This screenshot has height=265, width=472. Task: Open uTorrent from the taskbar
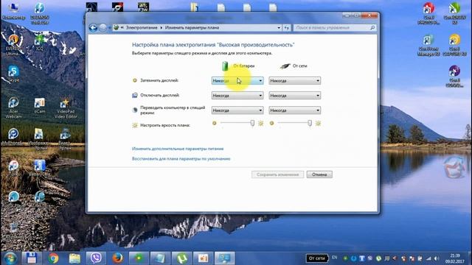pos(181,258)
